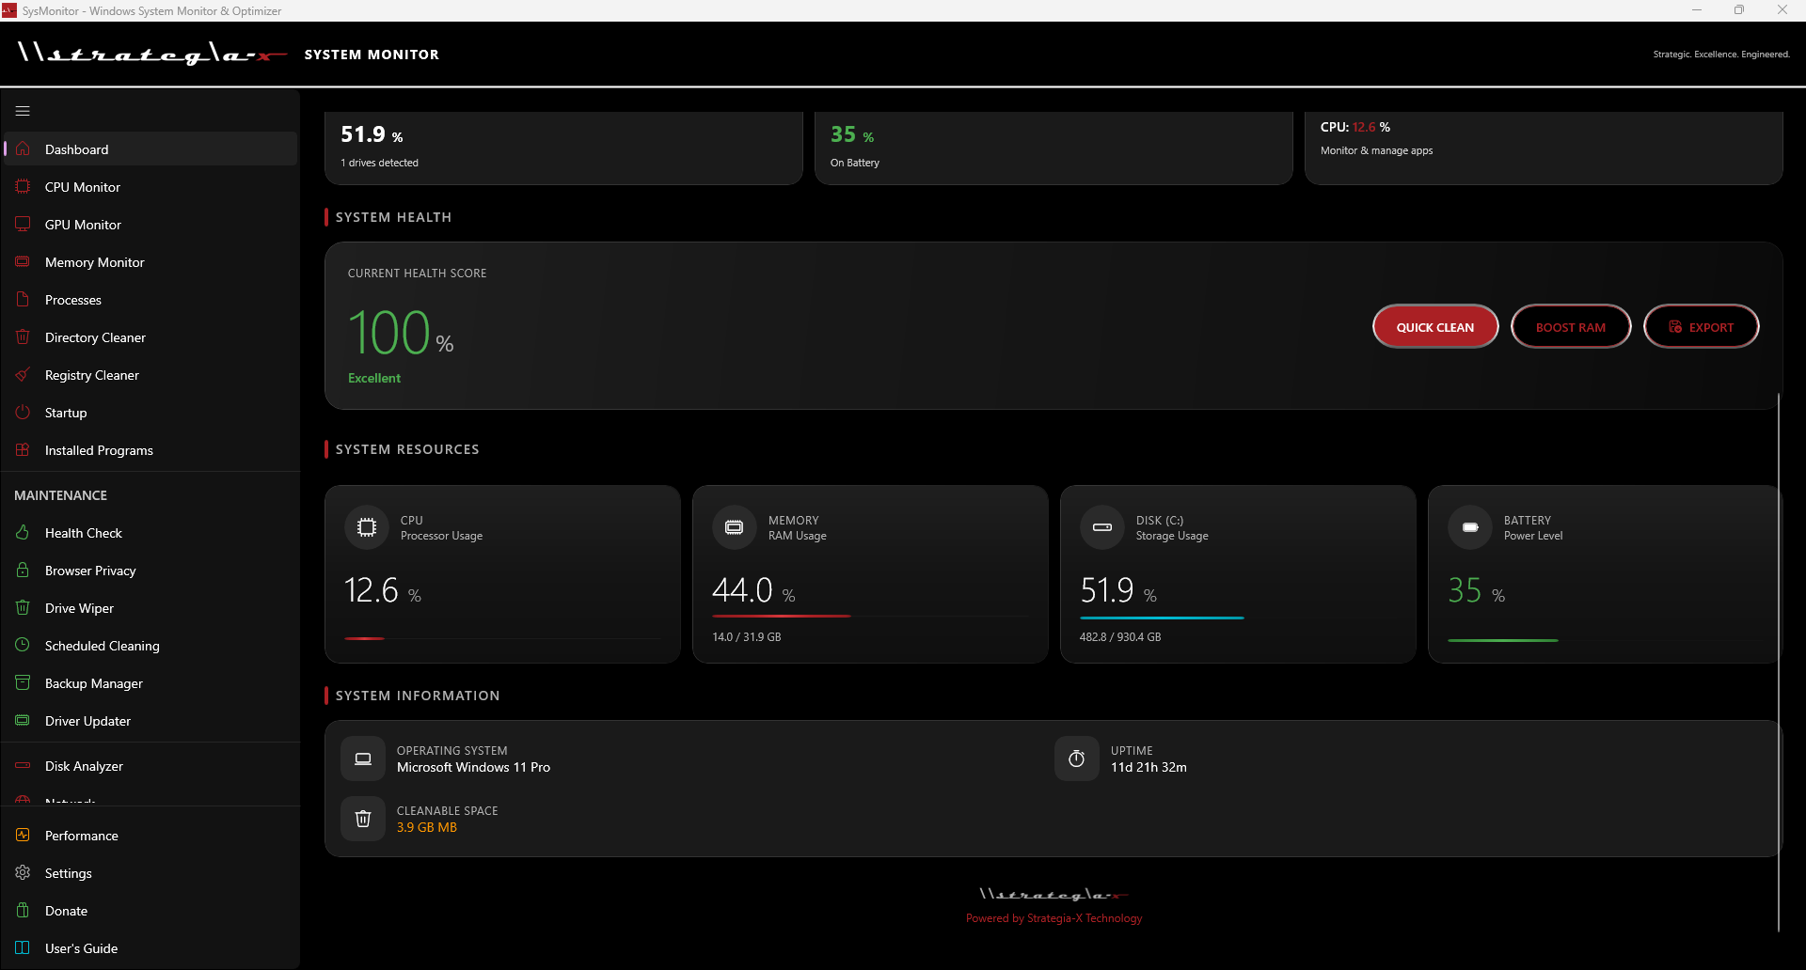Click the Processes document icon
Screen dimensions: 1806x970
23,299
